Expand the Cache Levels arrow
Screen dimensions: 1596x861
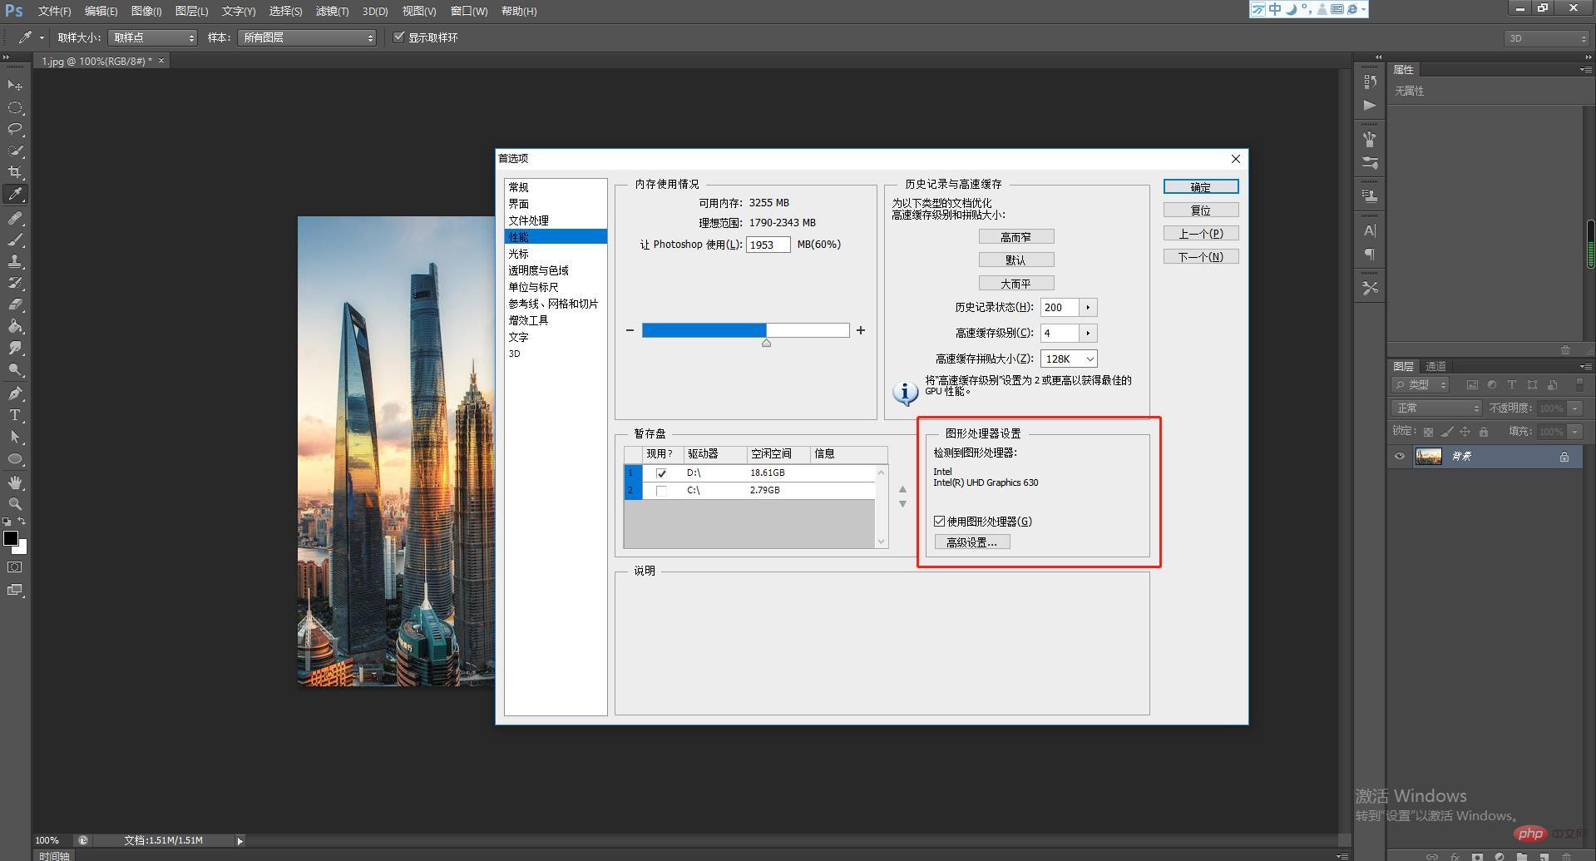coord(1088,334)
